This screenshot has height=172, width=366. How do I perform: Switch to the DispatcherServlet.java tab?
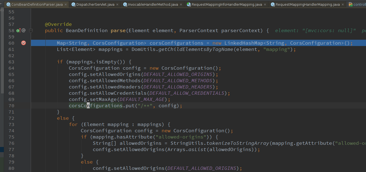(95, 5)
